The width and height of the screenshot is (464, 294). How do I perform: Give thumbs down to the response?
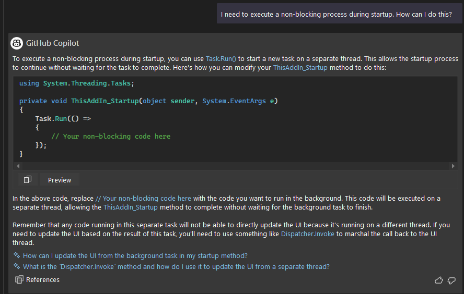click(x=451, y=280)
